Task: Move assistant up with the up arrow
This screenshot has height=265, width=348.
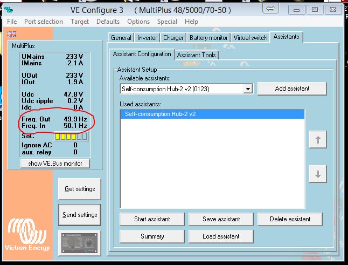Action: (x=318, y=140)
